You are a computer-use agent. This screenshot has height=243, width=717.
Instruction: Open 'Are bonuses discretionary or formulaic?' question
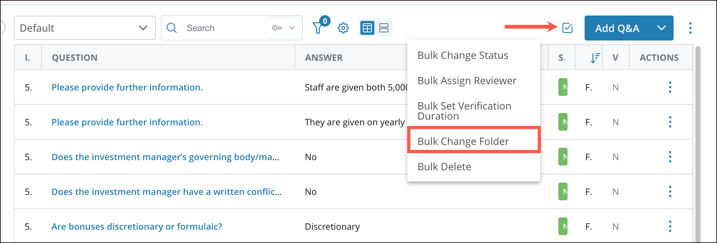(137, 227)
